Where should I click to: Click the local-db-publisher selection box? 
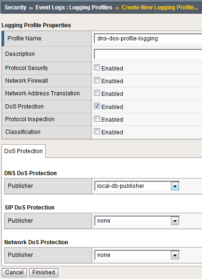(137, 186)
